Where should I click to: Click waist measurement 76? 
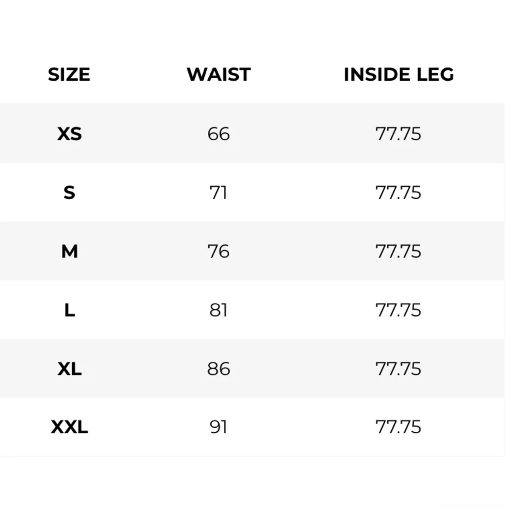click(x=218, y=251)
